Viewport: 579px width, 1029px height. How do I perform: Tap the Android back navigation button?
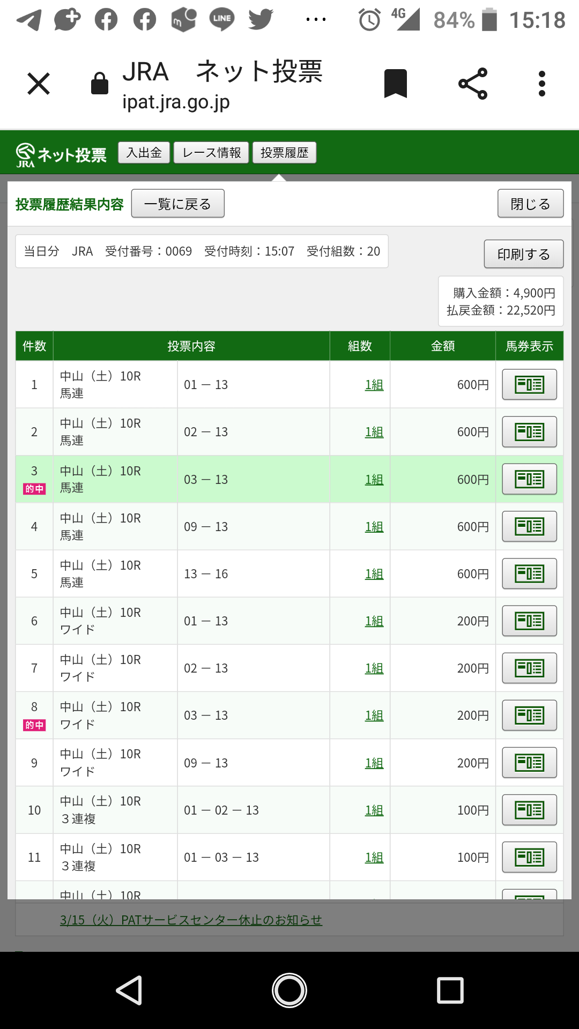click(x=129, y=990)
